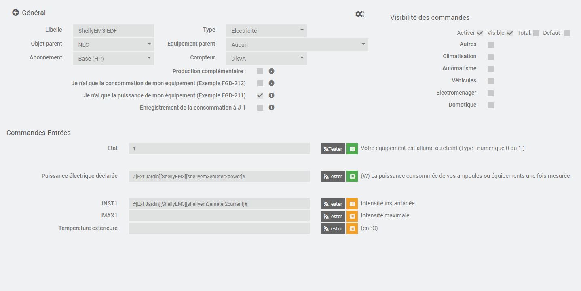This screenshot has height=291, width=581.
Task: Check the Domotique visibility checkbox
Action: [490, 105]
